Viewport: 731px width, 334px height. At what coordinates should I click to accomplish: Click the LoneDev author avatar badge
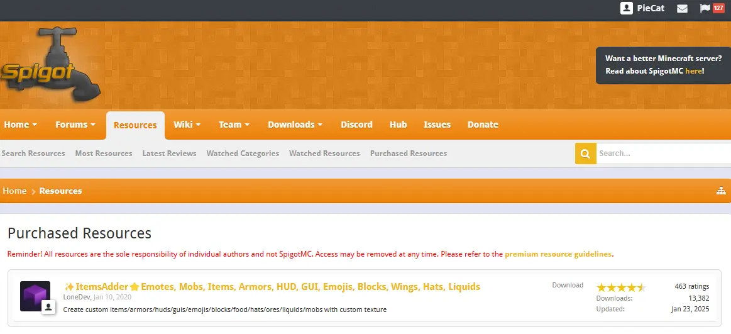click(x=48, y=307)
